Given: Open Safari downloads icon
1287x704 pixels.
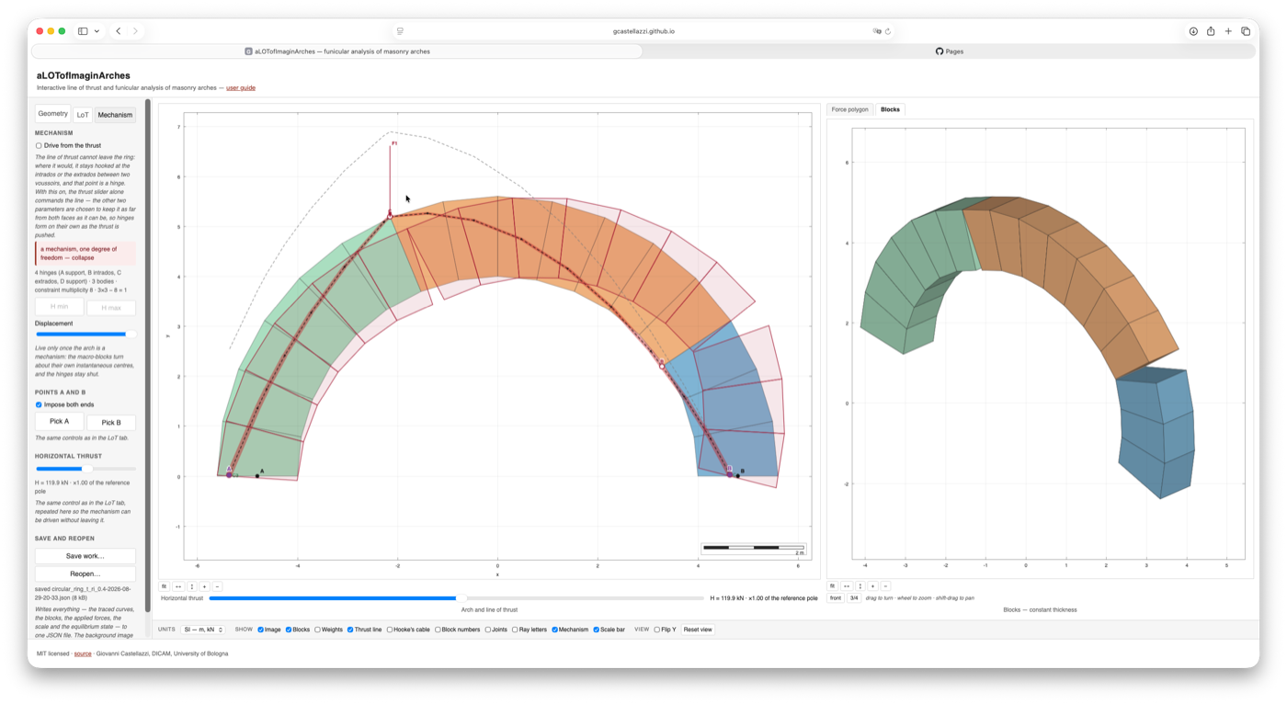Looking at the screenshot, I should pos(1193,31).
